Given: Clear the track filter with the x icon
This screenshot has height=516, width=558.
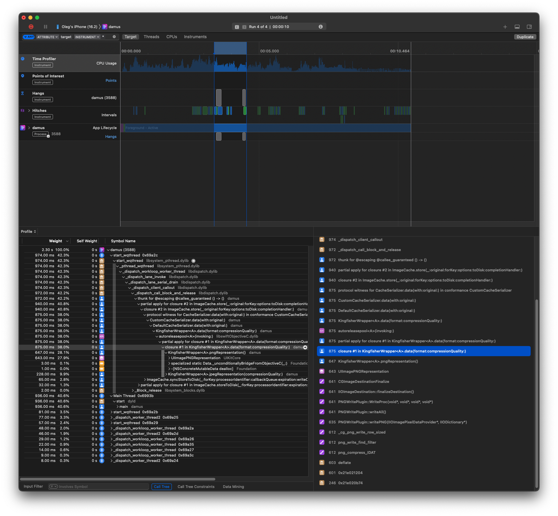Looking at the screenshot, I should 114,37.
